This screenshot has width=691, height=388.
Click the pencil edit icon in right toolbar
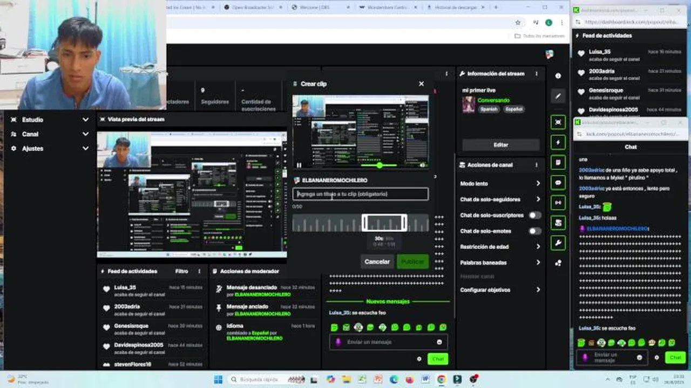pos(558,96)
